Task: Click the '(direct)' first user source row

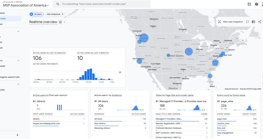Action: 59,119
